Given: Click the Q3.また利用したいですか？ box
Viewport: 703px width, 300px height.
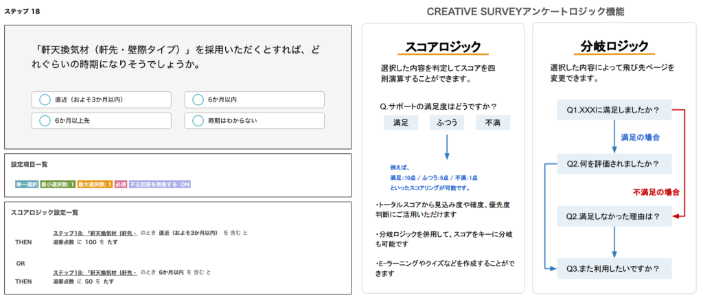Looking at the screenshot, I should click(613, 268).
